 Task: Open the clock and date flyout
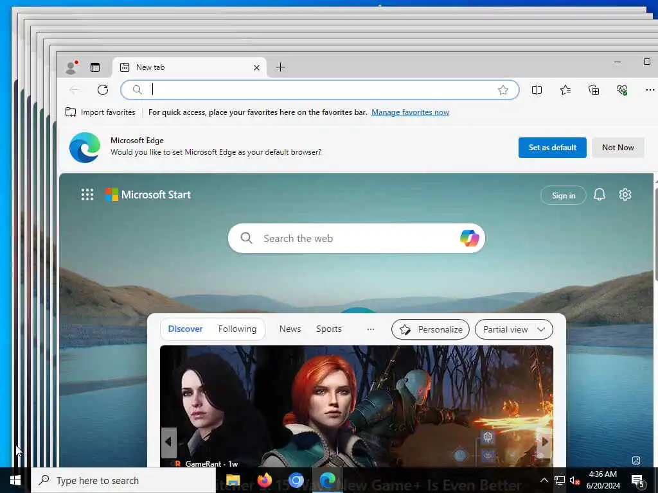603,480
